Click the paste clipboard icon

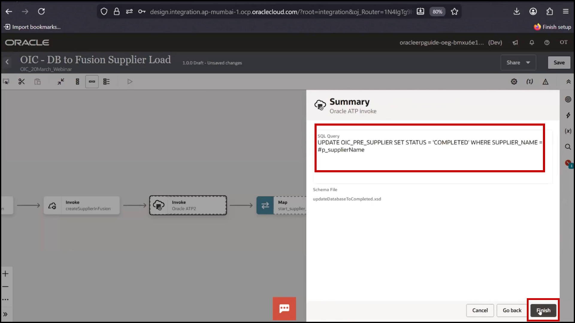tap(37, 82)
